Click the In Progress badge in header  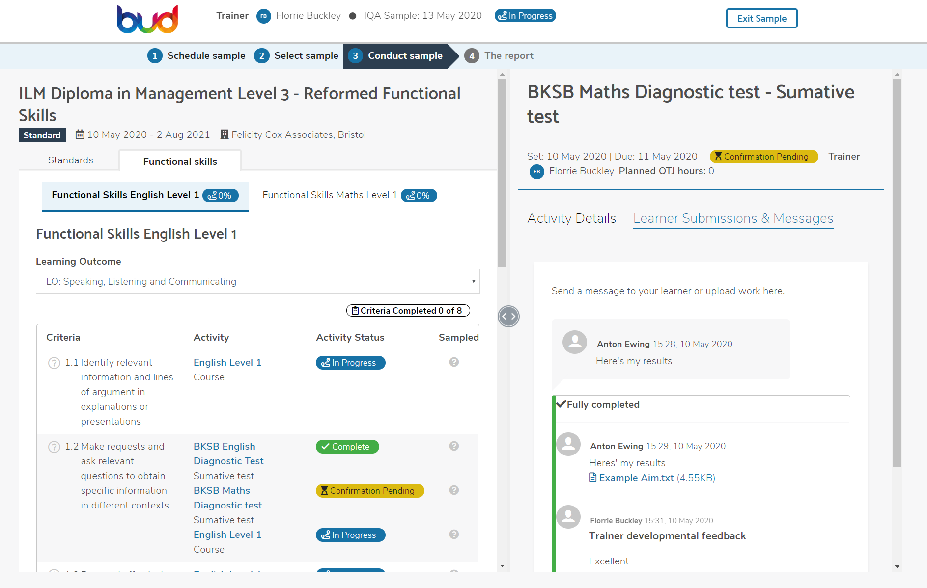coord(525,16)
